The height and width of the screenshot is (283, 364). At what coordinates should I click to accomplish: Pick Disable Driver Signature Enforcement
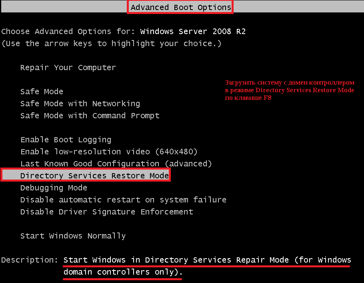coord(106,212)
